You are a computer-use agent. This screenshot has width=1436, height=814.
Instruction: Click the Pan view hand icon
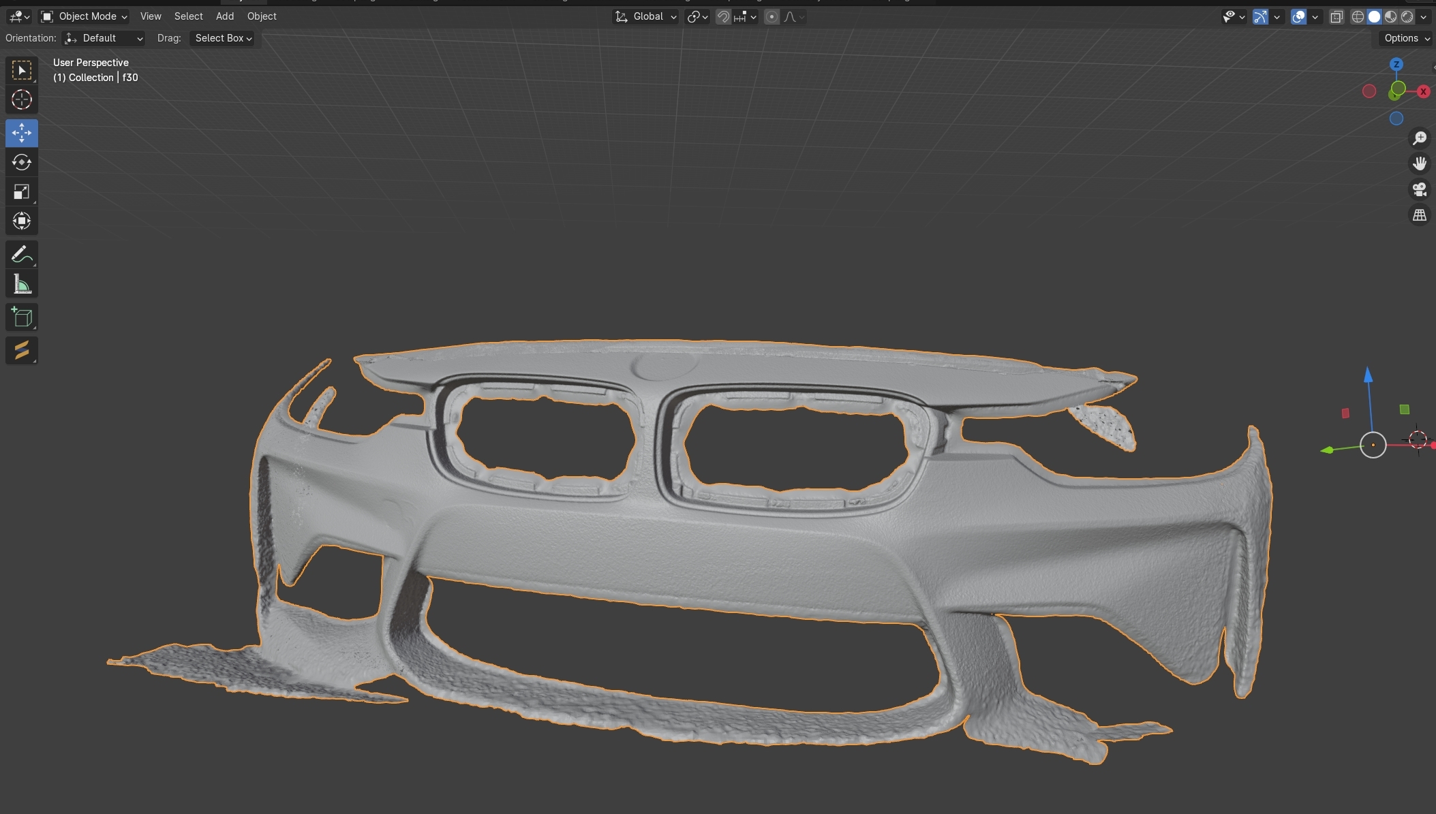[1420, 163]
